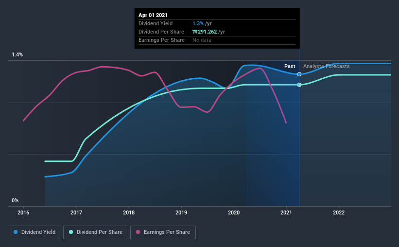The image size is (399, 247).
Task: Select the teal data point marker at Apr 2021
Action: click(299, 85)
